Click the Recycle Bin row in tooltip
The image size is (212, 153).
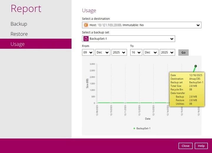pos(187,89)
